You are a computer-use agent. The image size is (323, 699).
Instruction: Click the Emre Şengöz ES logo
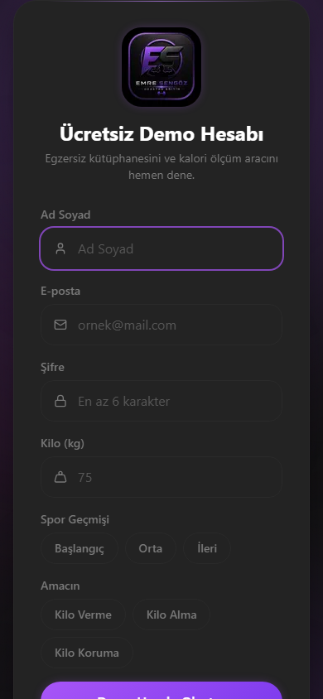coord(161,67)
